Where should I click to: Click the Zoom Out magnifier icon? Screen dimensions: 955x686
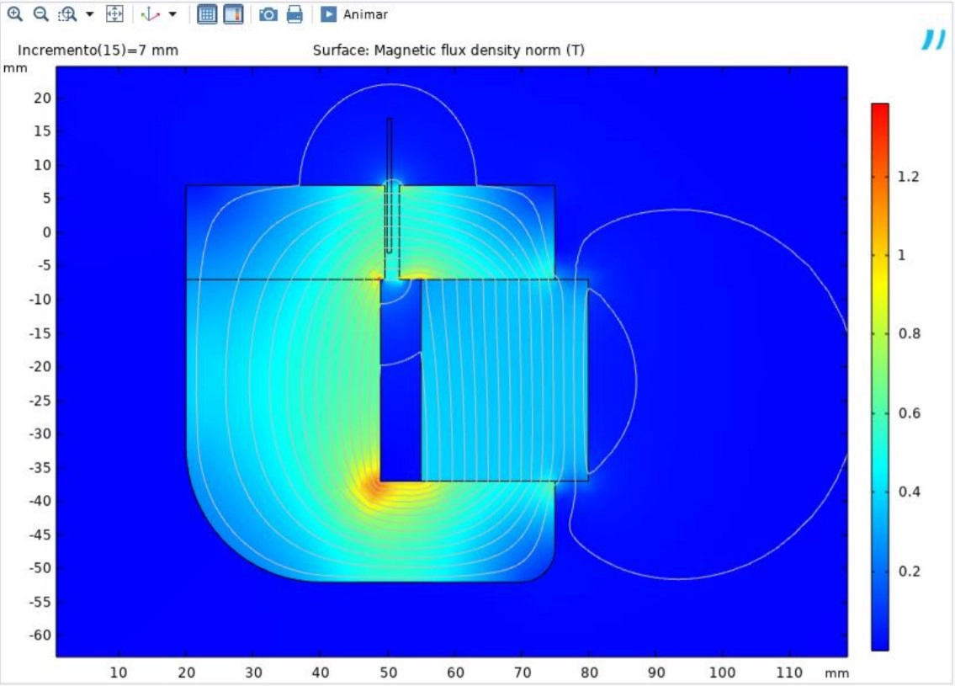point(40,14)
